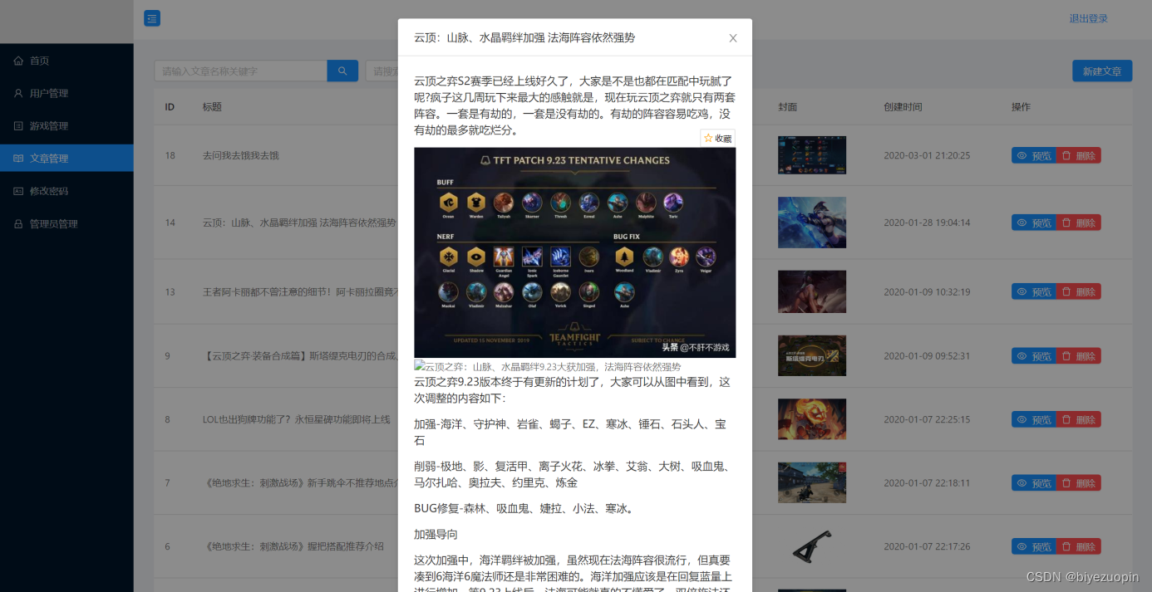The image size is (1152, 592).
Task: Click the 用户管理 user icon
Action: coord(18,93)
